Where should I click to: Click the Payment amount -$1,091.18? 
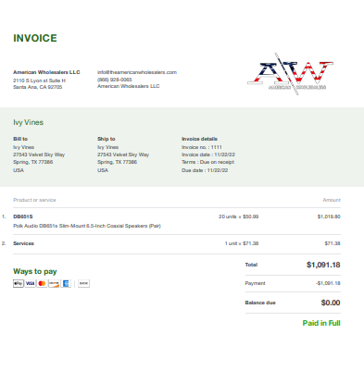click(x=328, y=283)
